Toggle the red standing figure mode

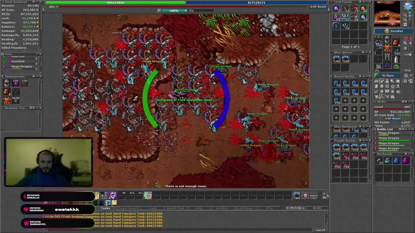pos(411,38)
